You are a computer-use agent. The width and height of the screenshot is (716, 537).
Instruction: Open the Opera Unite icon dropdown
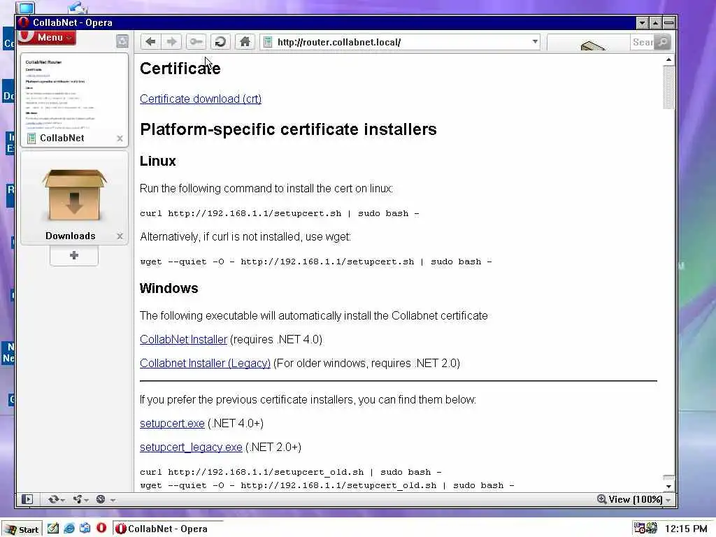click(x=80, y=499)
